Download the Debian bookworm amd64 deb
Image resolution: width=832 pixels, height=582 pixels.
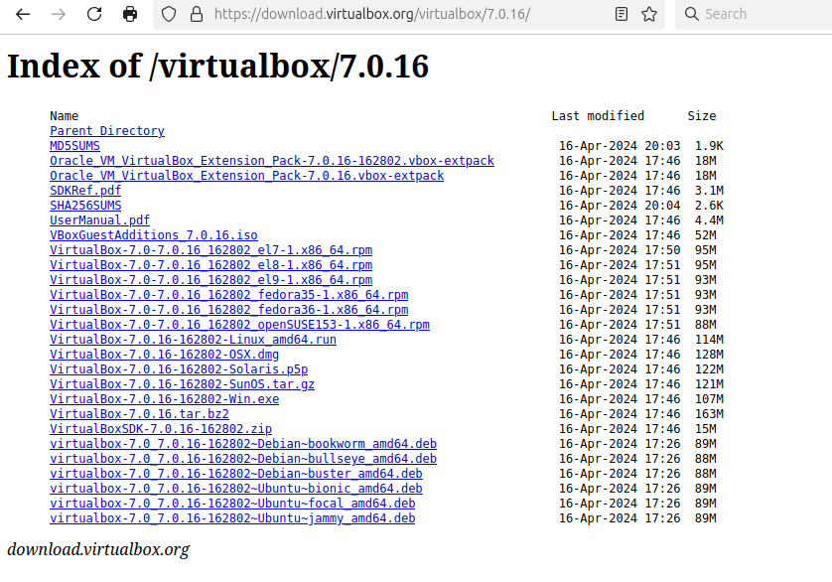click(243, 443)
